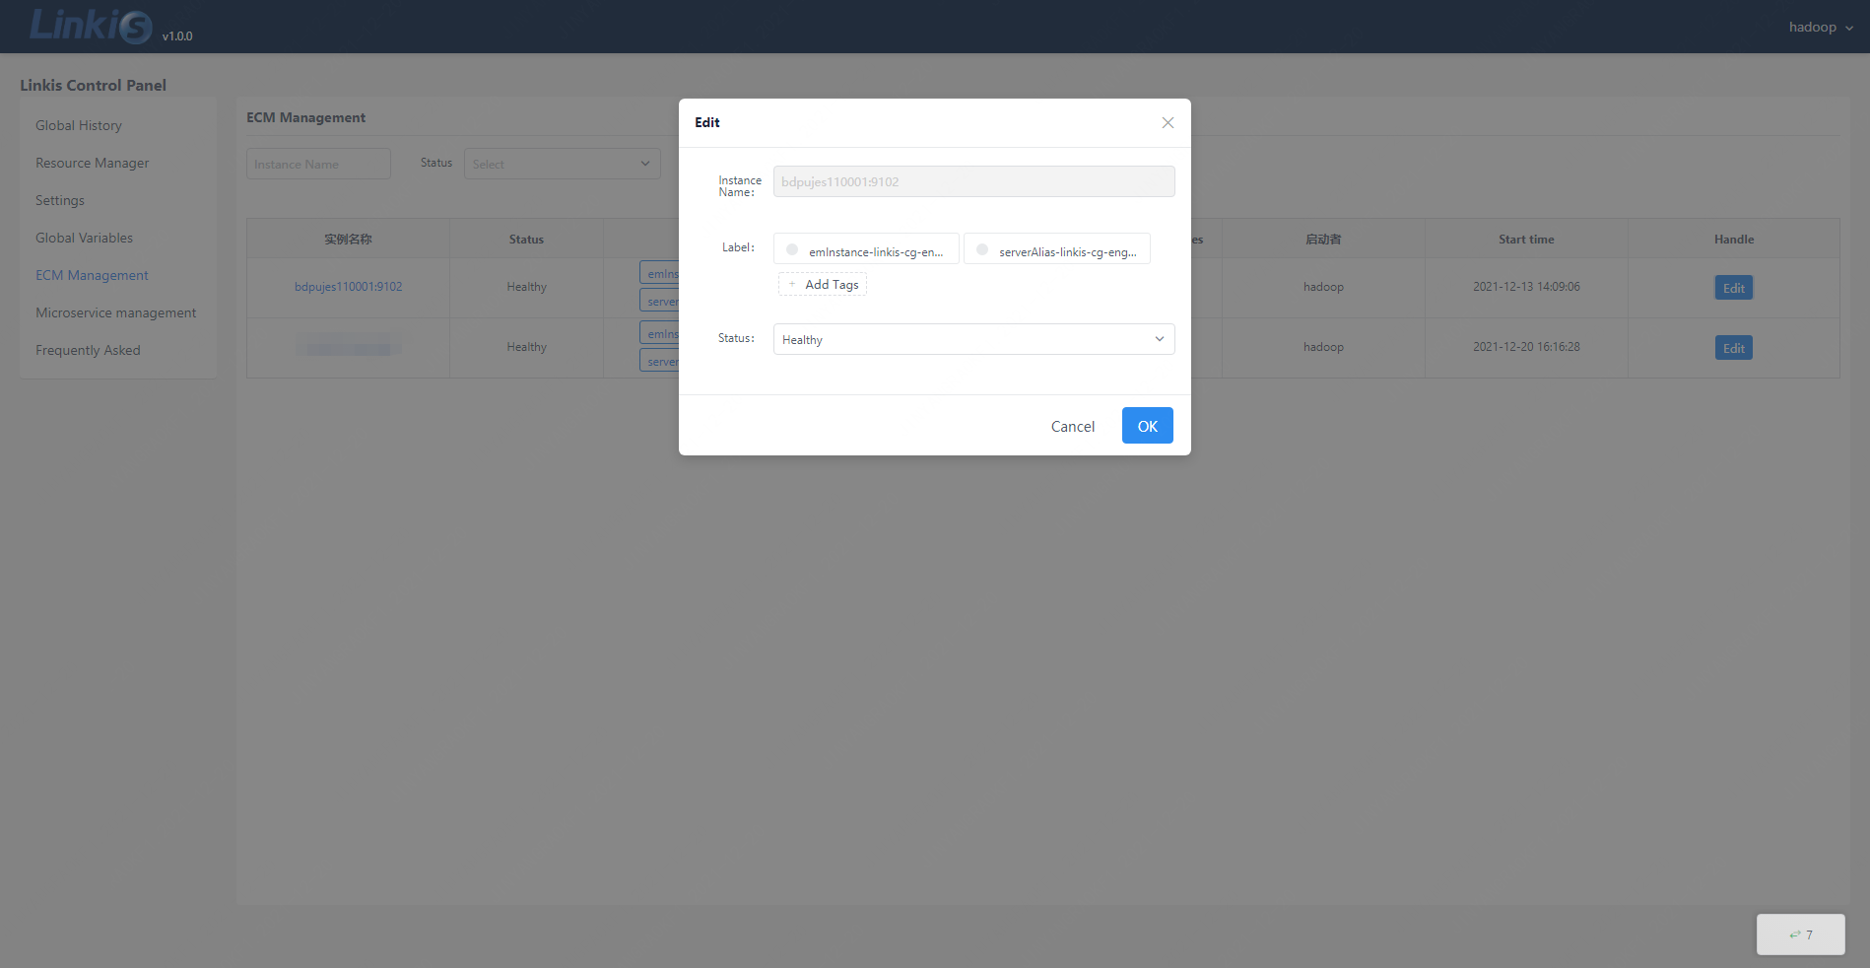Click the dot on serverAlias-linkis-cg label tag
The image size is (1870, 968).
[982, 250]
